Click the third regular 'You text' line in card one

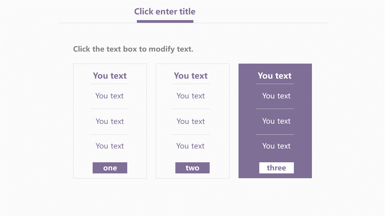click(110, 146)
